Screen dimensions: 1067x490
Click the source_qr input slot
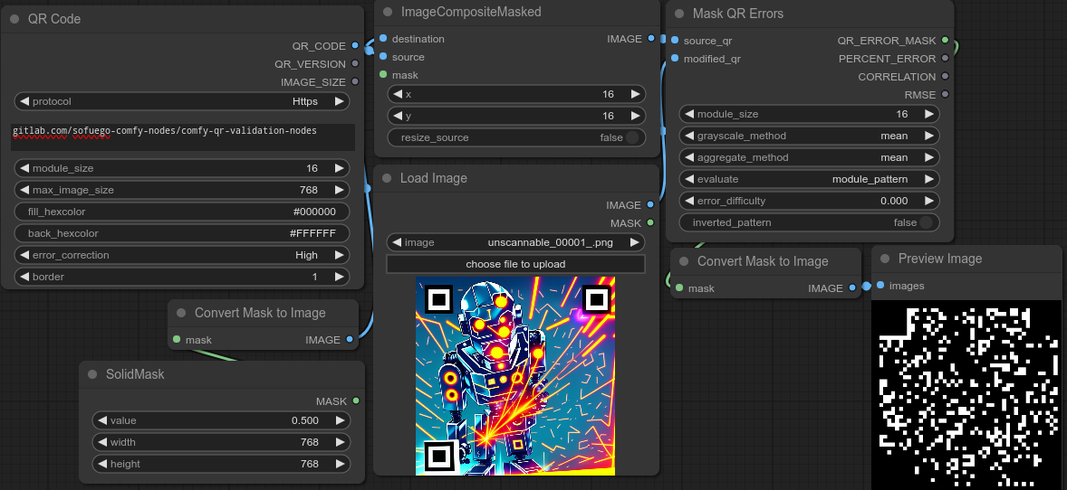(675, 41)
